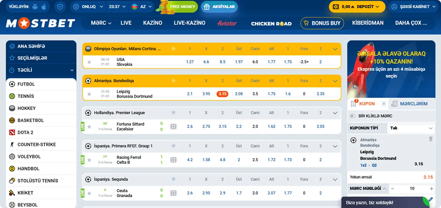Collapse the Almaniya Bundesliqa section

[x=335, y=81]
